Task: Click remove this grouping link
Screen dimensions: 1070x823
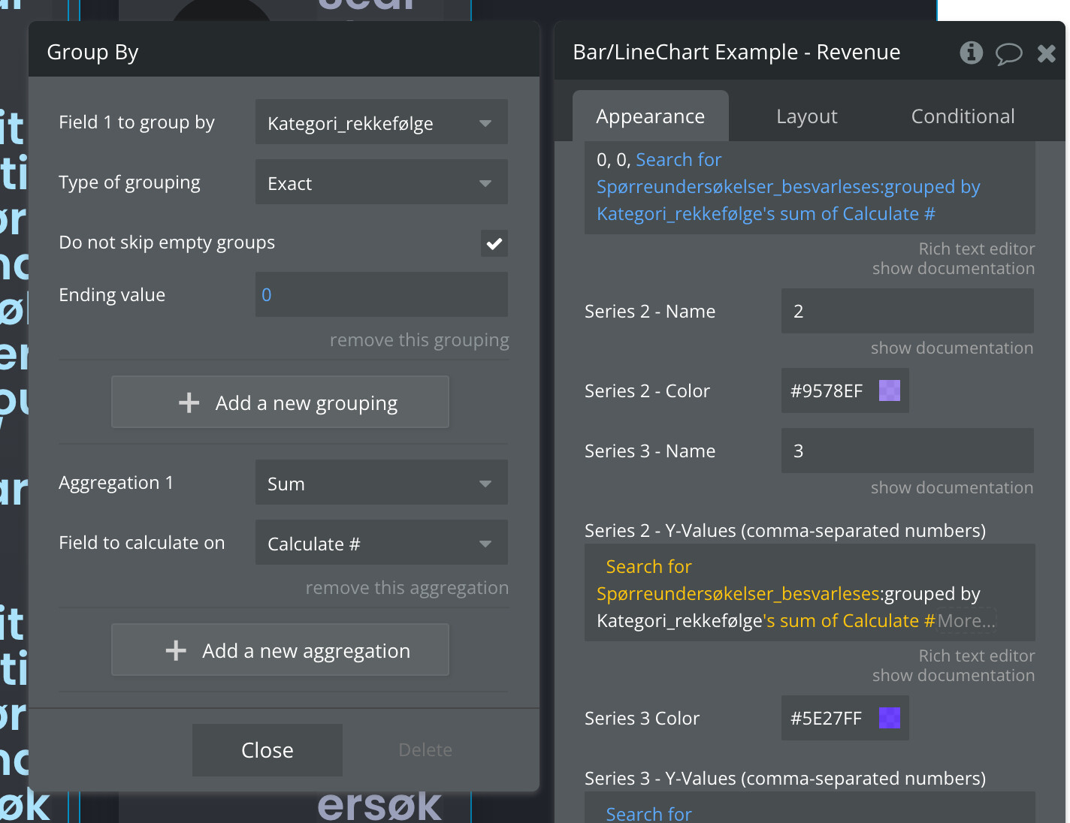Action: coord(419,340)
